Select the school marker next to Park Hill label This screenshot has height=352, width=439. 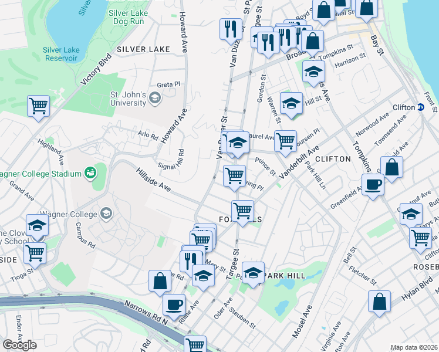click(253, 275)
